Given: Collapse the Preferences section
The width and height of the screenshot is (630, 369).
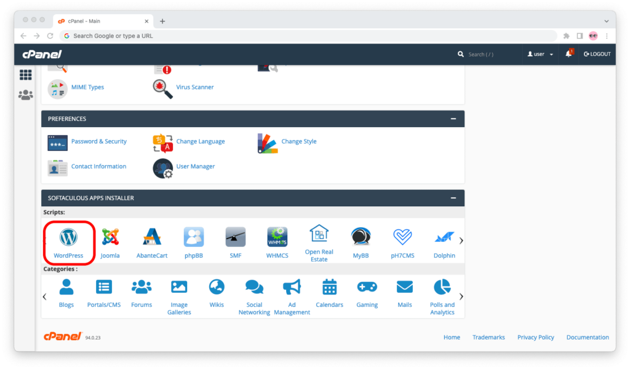Looking at the screenshot, I should pyautogui.click(x=453, y=118).
